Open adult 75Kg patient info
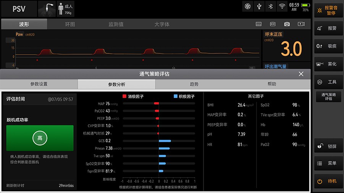Viewport: 344px width, 193px height. [x=65, y=9]
